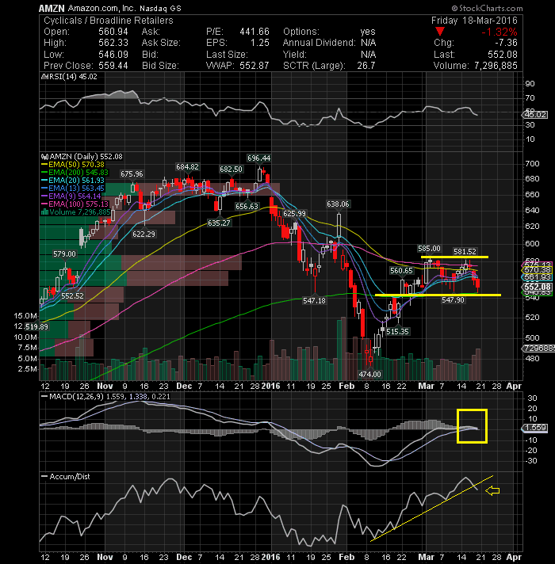Click the 581.52 price label
The width and height of the screenshot is (555, 564).
465,252
